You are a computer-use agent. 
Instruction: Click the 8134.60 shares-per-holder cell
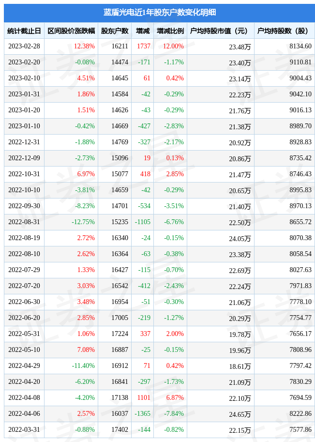coord(300,46)
